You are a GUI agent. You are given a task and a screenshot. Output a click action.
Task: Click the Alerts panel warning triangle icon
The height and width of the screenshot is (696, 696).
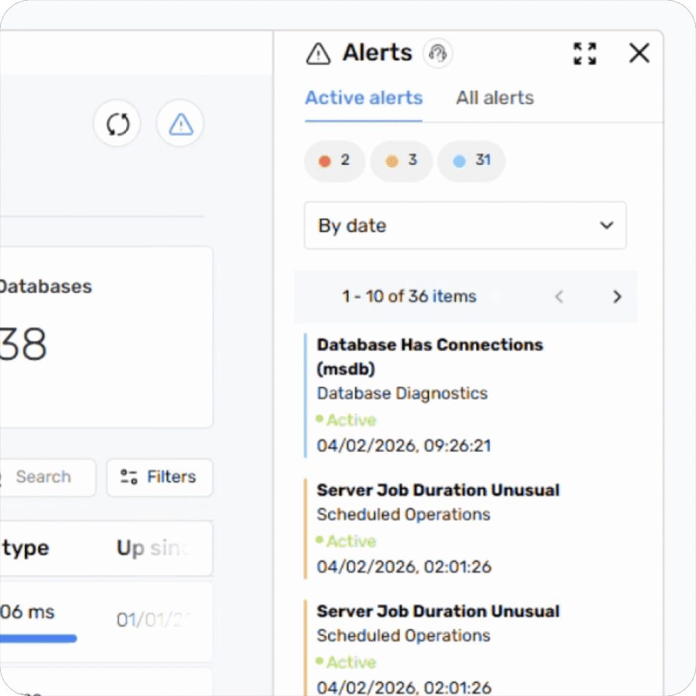(x=318, y=53)
